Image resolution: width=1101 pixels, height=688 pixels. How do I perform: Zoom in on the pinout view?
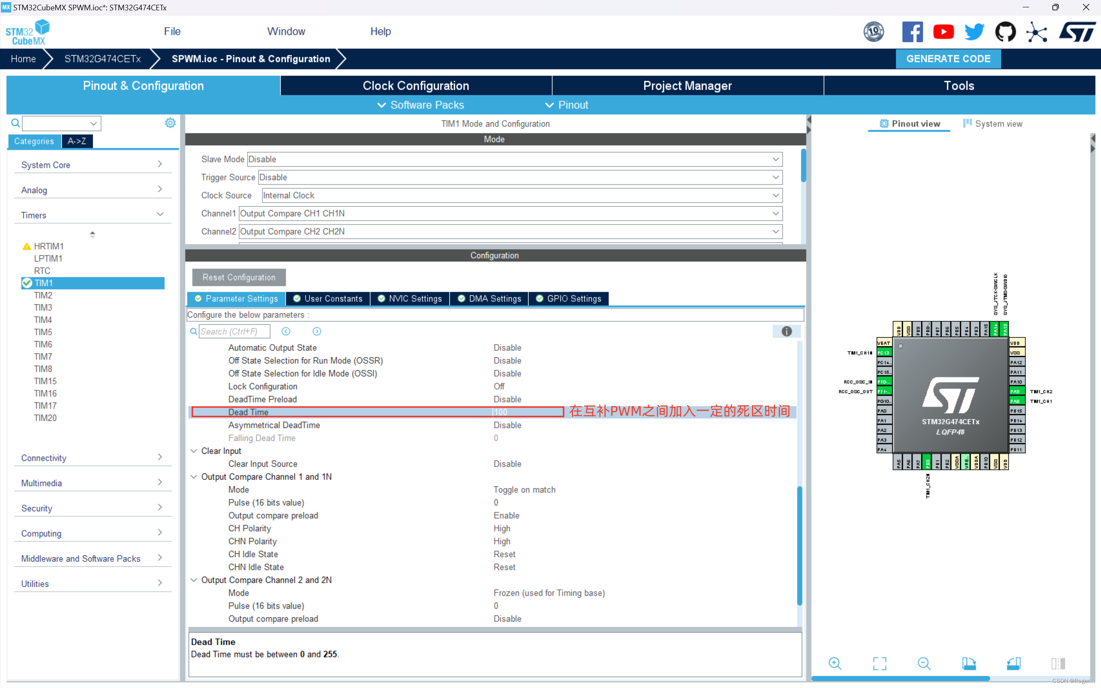tap(835, 663)
